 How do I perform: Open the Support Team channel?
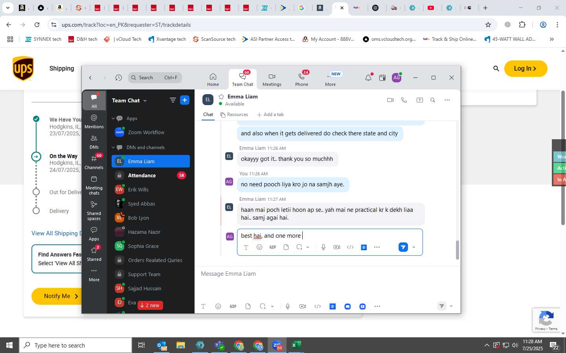coord(151,274)
